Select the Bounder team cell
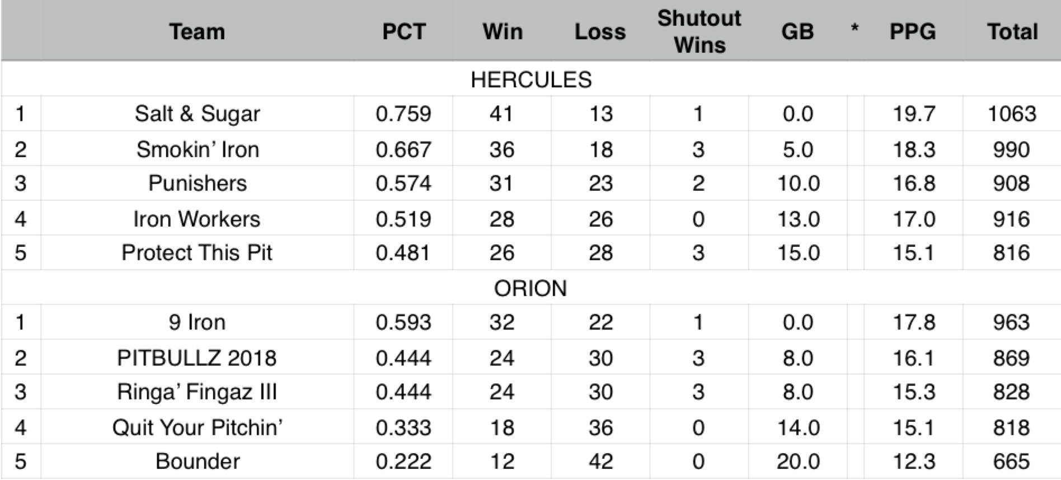The height and width of the screenshot is (480, 1061). [197, 462]
